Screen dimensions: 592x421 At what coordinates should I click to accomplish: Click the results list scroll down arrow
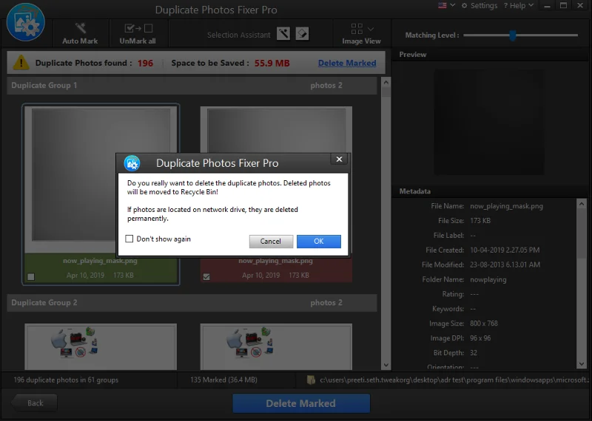[x=386, y=365]
